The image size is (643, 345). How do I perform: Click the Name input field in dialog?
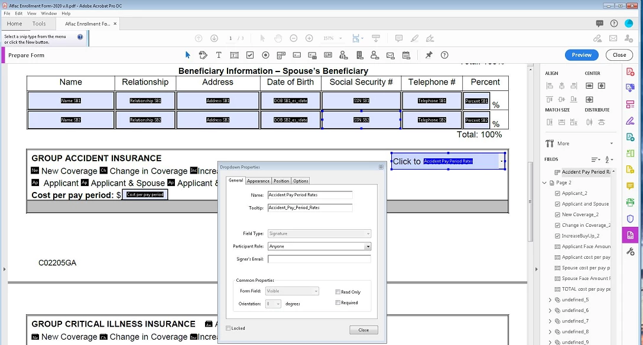310,195
